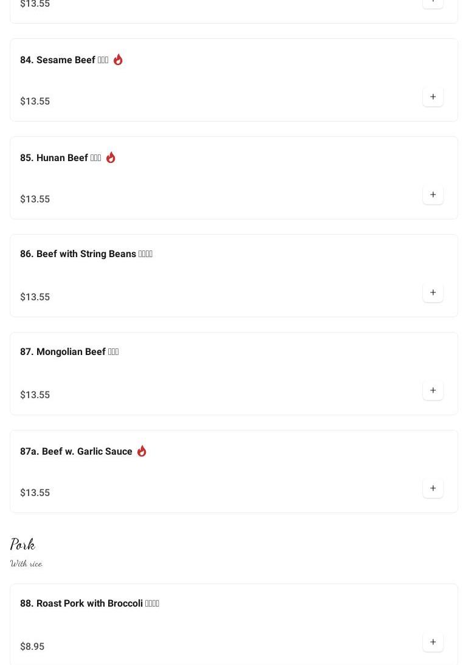468x665 pixels.
Task: Click the spicy flame icon on Hunan Beef
Action: tap(111, 157)
